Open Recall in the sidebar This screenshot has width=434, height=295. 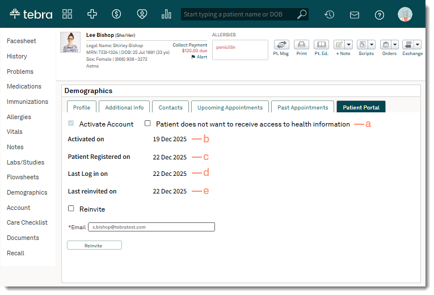click(15, 253)
